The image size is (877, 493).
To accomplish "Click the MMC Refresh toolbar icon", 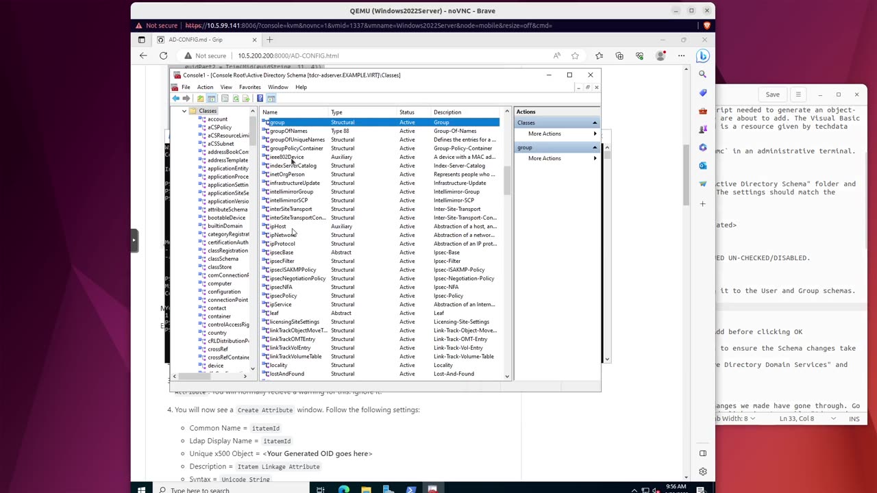I will tap(235, 99).
